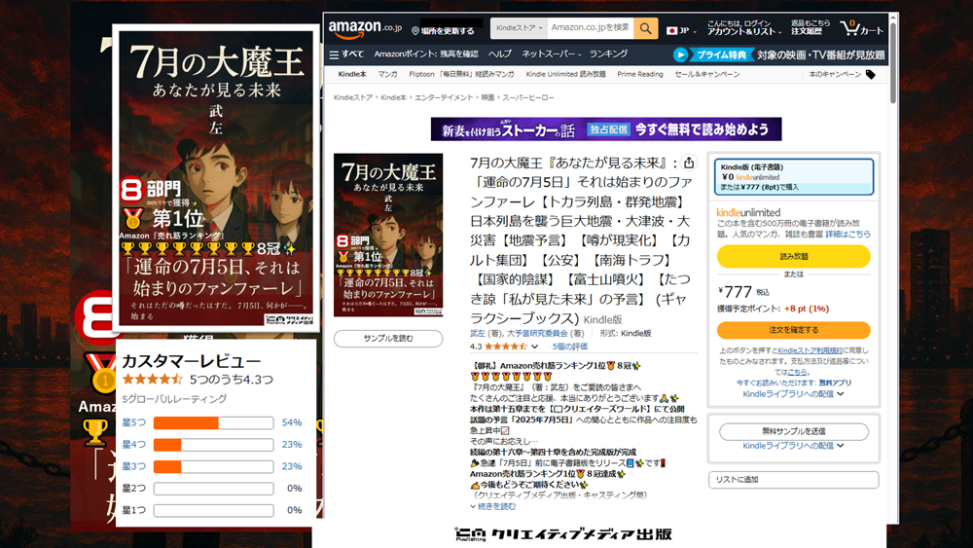Click the 詳細はこちら link
973x548 pixels.
point(847,234)
